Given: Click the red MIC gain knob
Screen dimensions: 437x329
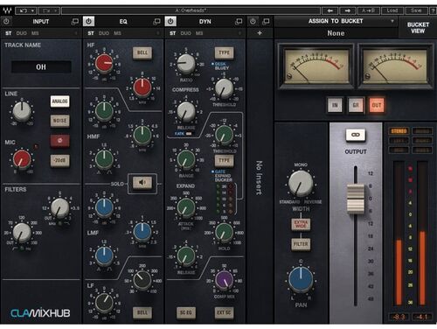Looking at the screenshot, I should 22,159.
